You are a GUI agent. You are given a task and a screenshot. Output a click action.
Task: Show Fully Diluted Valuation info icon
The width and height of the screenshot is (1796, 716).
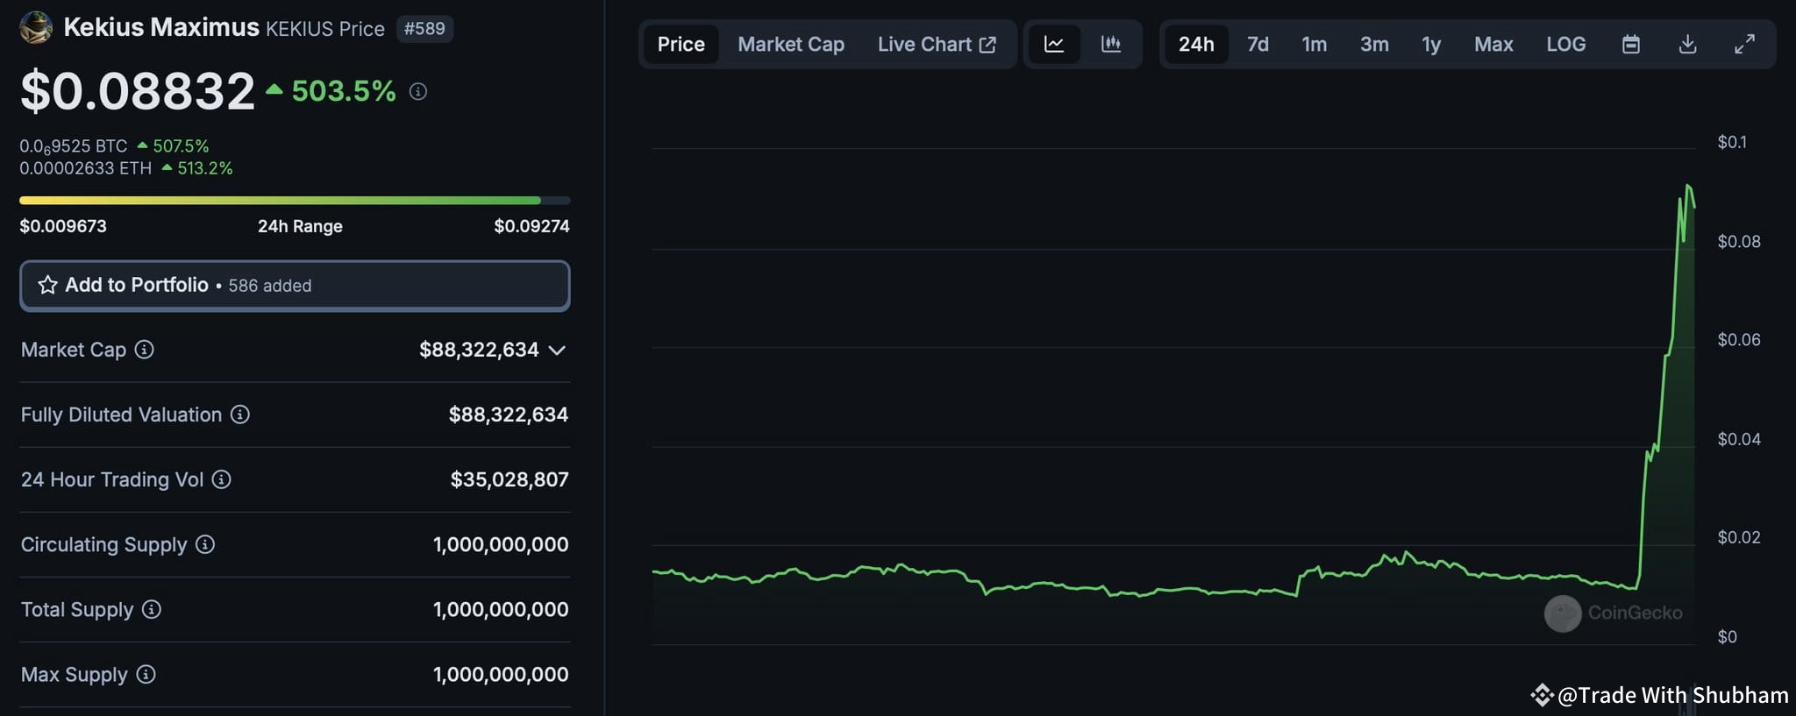point(240,415)
